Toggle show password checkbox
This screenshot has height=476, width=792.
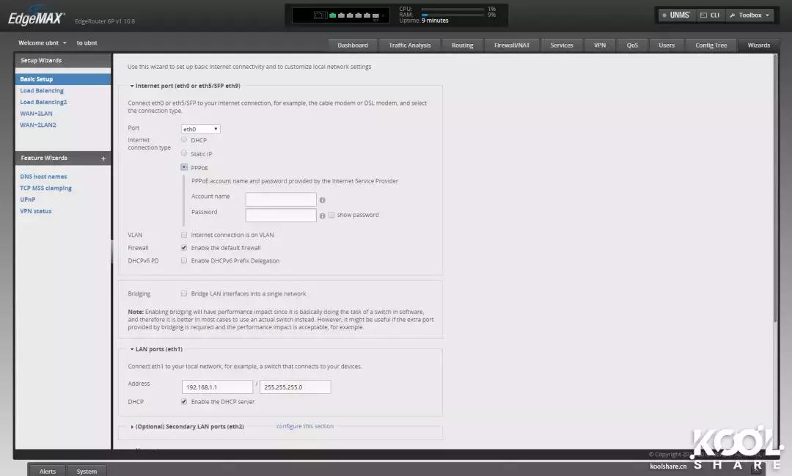[331, 215]
